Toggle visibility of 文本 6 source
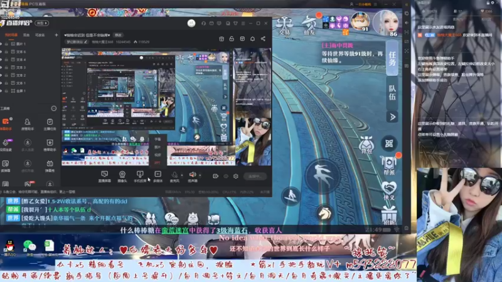Image resolution: width=502 pixels, height=282 pixels. pos(1,51)
